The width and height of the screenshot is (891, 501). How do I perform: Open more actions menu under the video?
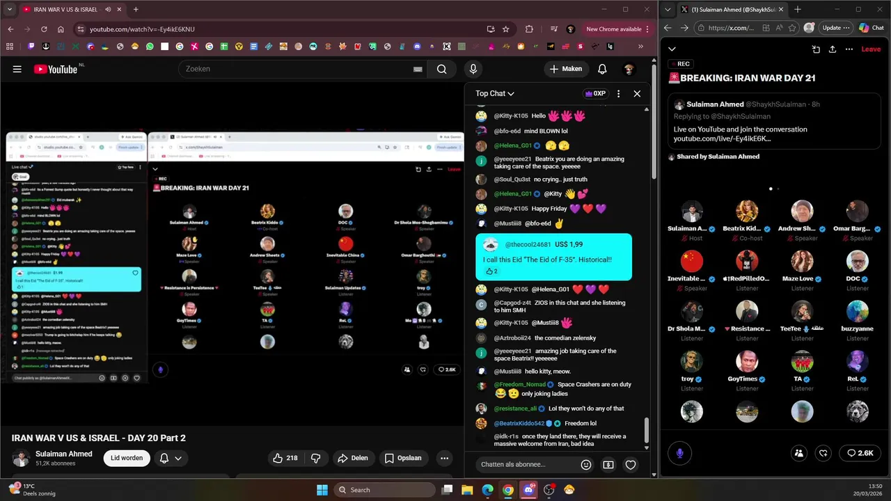(x=444, y=458)
